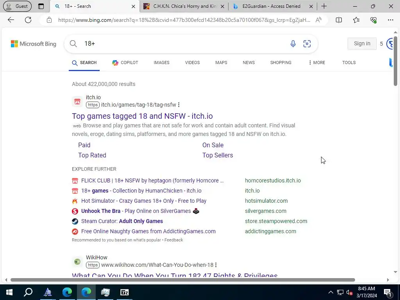Click the Guest profile button
The image size is (400, 300).
pos(17,6)
